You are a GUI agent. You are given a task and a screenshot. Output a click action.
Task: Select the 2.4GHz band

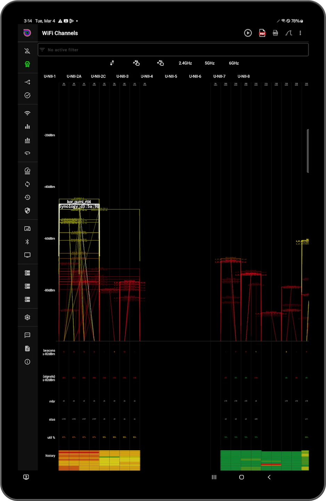(185, 63)
